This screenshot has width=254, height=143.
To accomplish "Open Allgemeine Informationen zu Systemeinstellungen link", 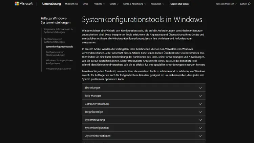I will click(59, 30).
